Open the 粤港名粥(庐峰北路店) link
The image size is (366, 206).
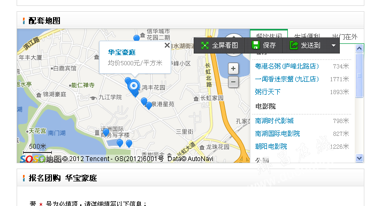pyautogui.click(x=287, y=66)
